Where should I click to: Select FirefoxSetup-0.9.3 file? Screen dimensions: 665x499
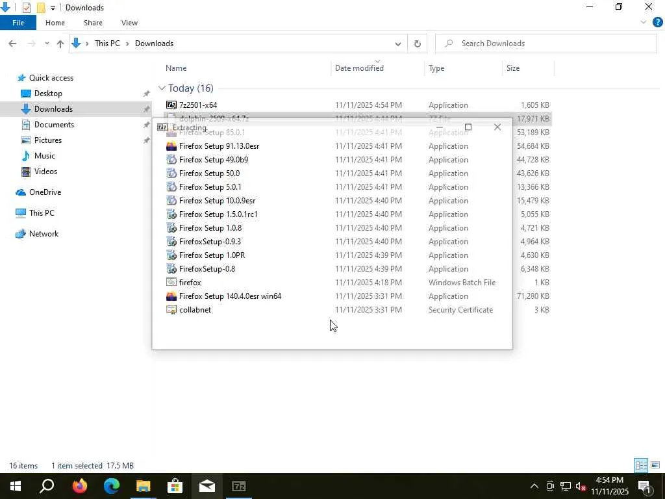(210, 241)
